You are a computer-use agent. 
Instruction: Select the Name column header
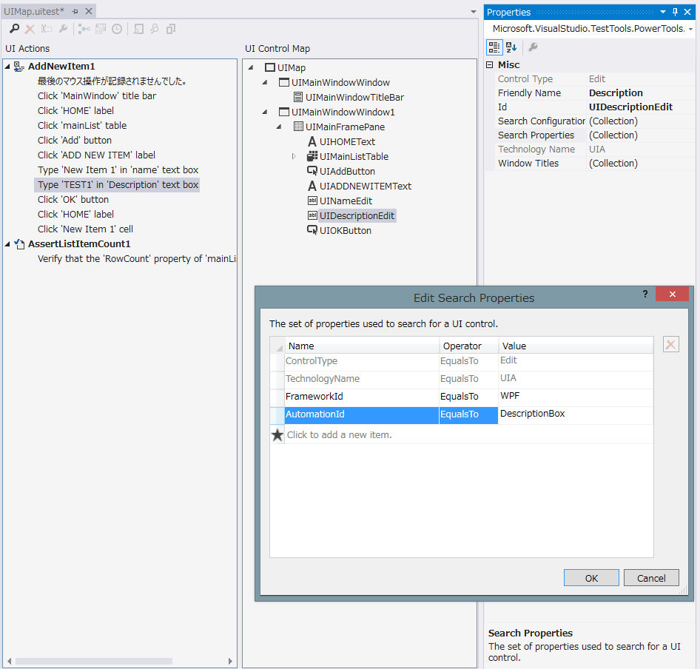point(362,346)
